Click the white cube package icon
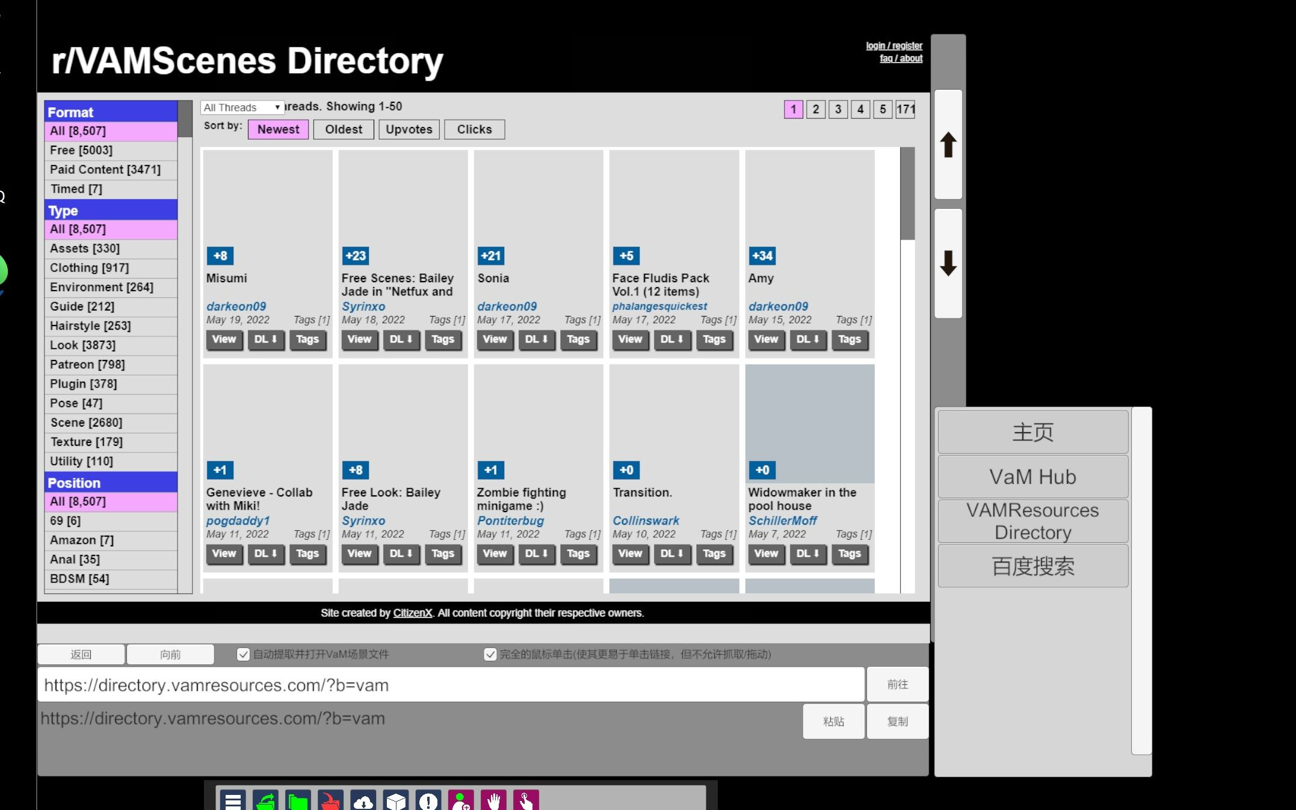Viewport: 1296px width, 810px height. point(396,801)
